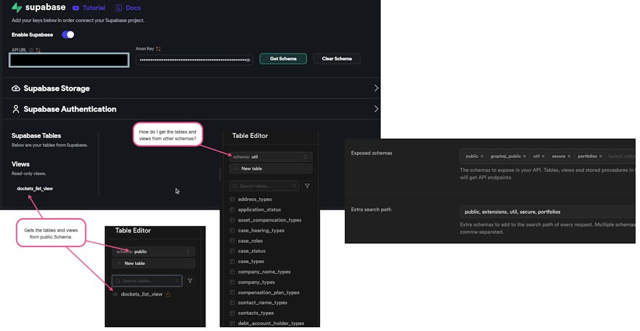Open sort options in util Search tables field
Viewport: 640px width, 331px height.
(294, 186)
